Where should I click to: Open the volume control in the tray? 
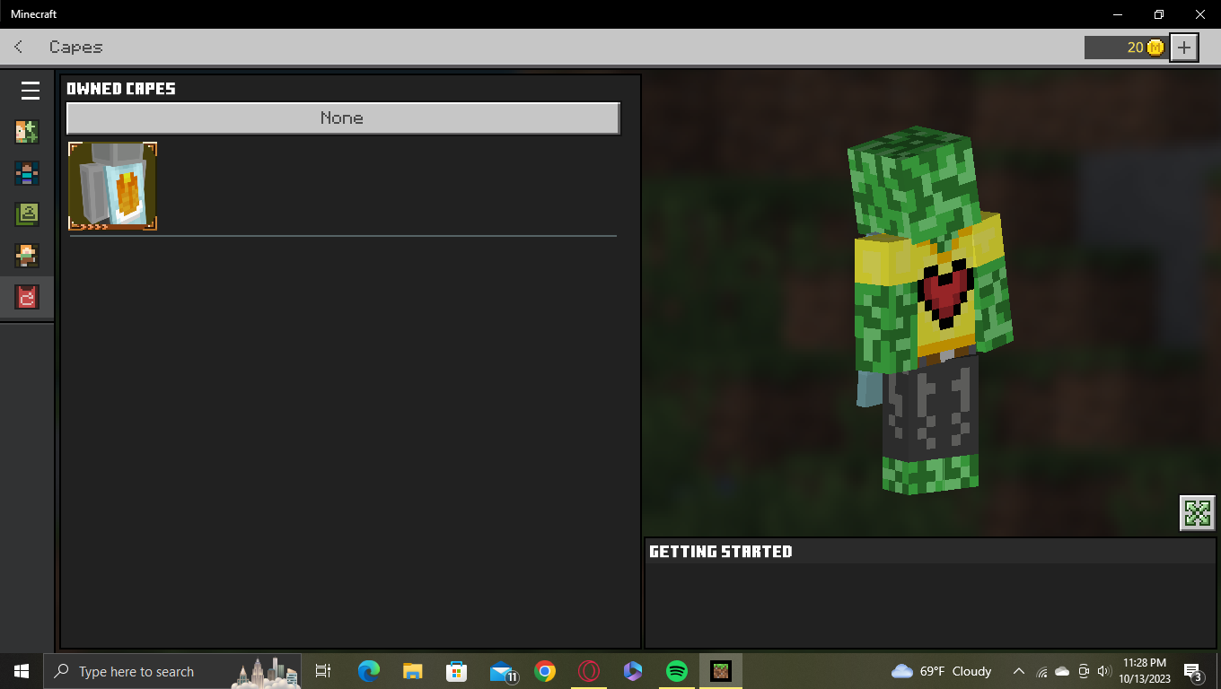pyautogui.click(x=1104, y=671)
